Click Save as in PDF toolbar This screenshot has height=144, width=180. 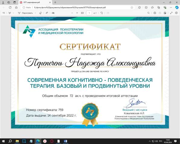(165, 13)
